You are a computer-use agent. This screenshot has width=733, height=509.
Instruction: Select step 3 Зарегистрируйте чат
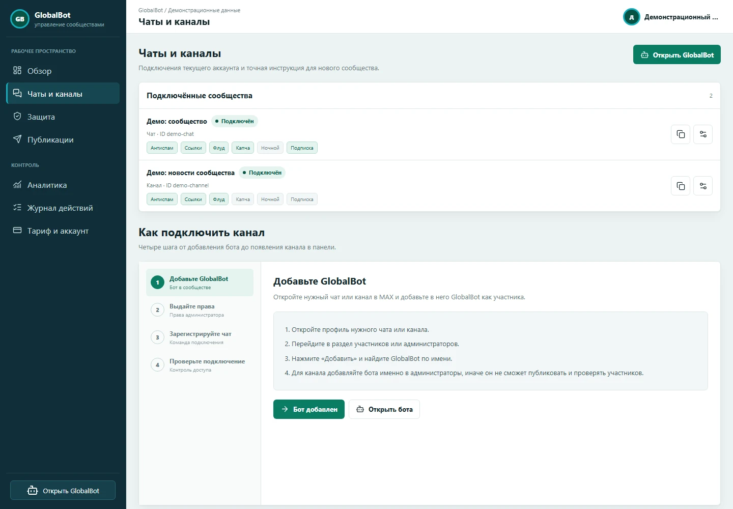[200, 337]
